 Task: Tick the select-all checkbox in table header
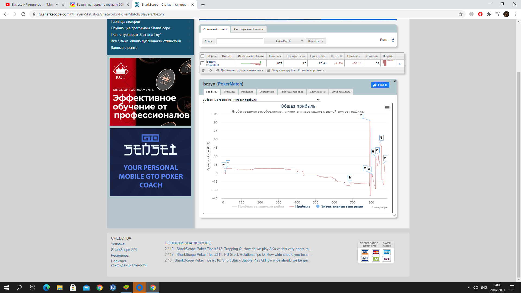[x=202, y=56]
